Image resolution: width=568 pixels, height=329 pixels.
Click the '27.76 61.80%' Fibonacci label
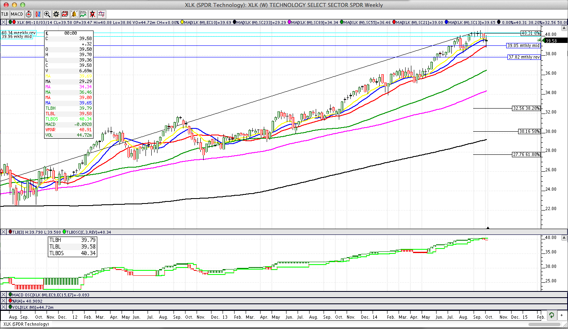526,154
